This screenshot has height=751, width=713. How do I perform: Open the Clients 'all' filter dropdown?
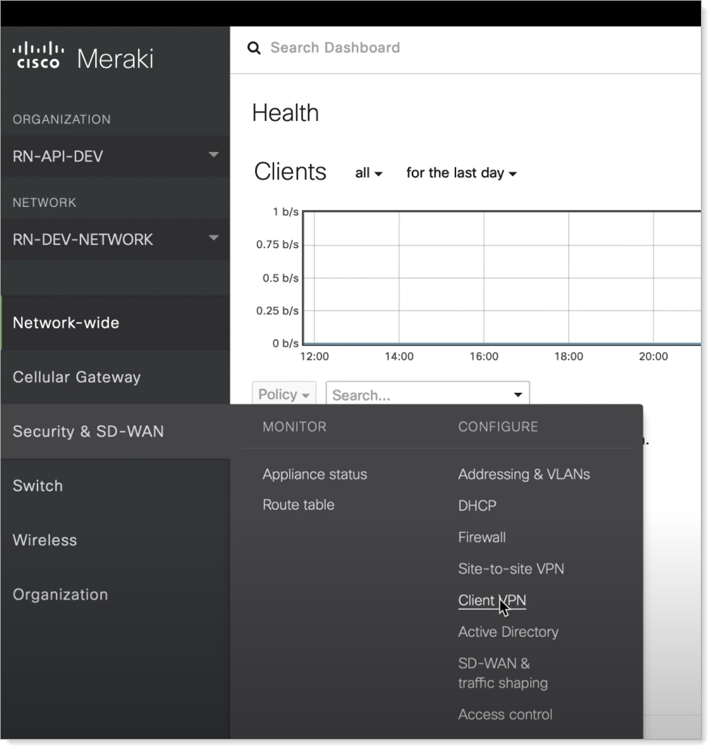(369, 173)
